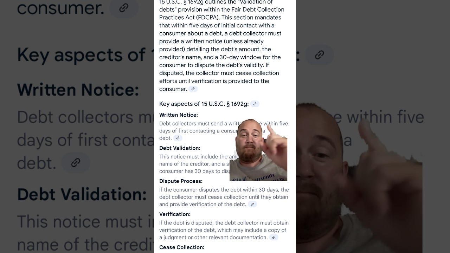The width and height of the screenshot is (450, 253).
Task: Click the large blurred link icon after 'Key aspects of'
Action: point(319,55)
